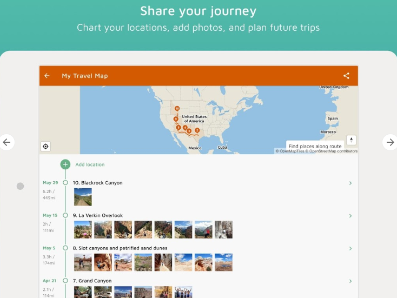Expand Blackrock Canyon entry chevron
This screenshot has width=397, height=298.
350,183
